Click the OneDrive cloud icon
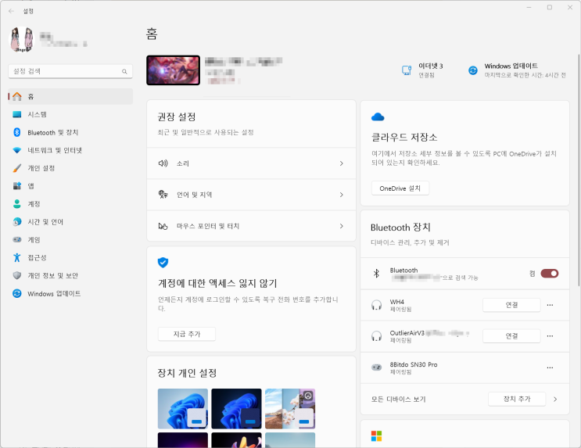 tap(378, 117)
